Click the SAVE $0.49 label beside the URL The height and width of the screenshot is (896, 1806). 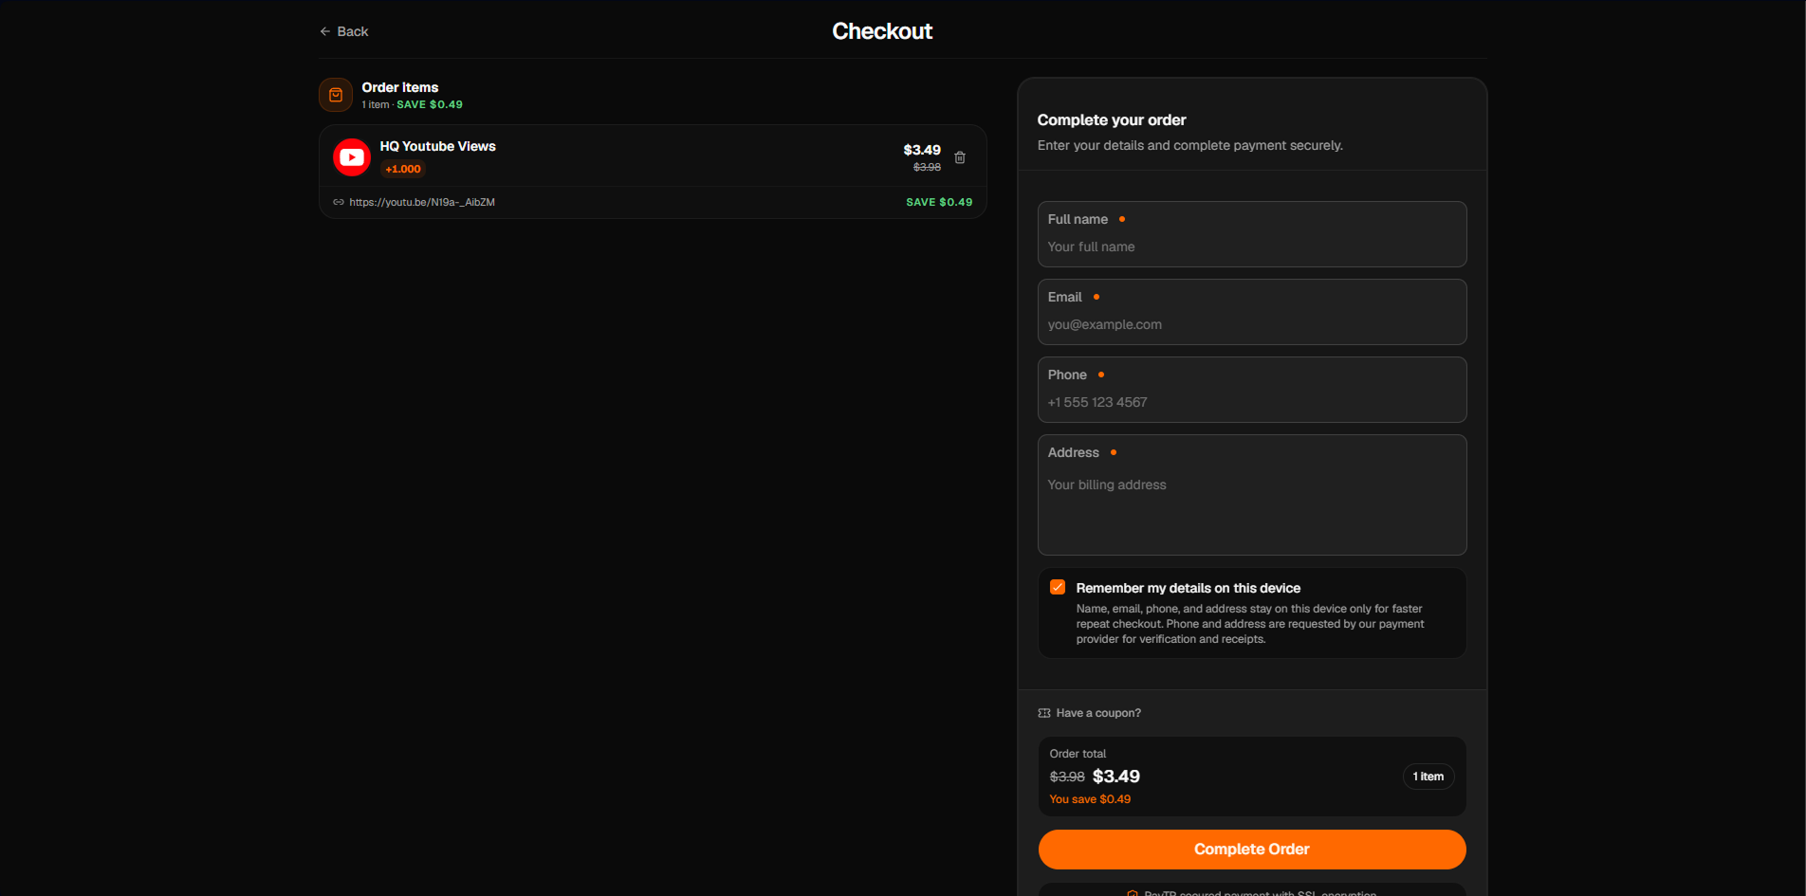(939, 202)
